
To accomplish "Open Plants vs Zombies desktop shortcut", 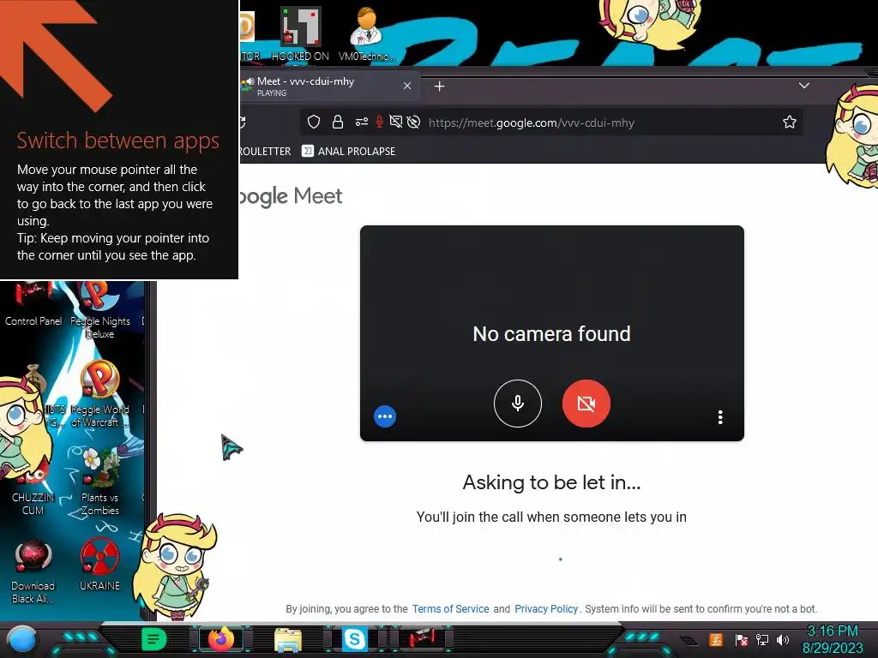I will coord(99,482).
